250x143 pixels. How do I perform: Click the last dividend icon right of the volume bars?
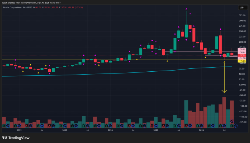[236, 126]
